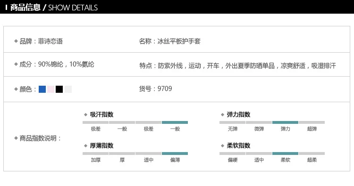Click the composition text 90%锦纶，10%氨纶
354x186 pixels.
point(66,65)
